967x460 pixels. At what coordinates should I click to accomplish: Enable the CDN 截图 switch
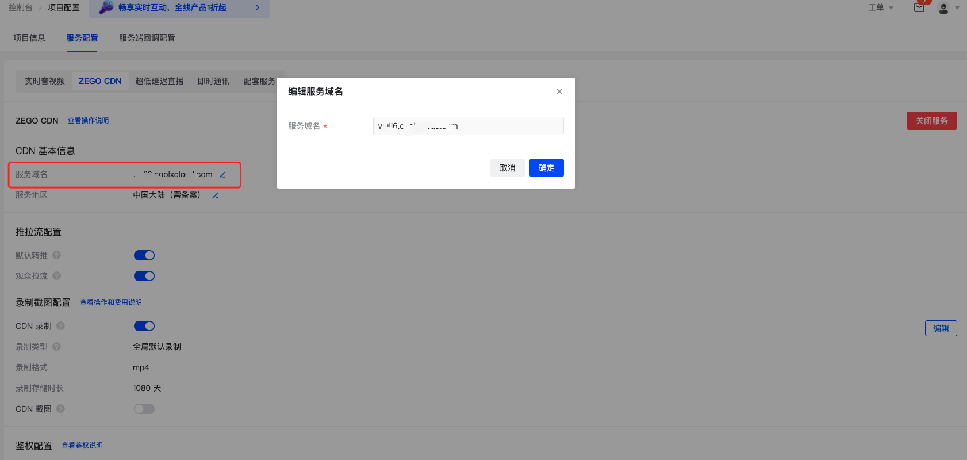point(144,409)
